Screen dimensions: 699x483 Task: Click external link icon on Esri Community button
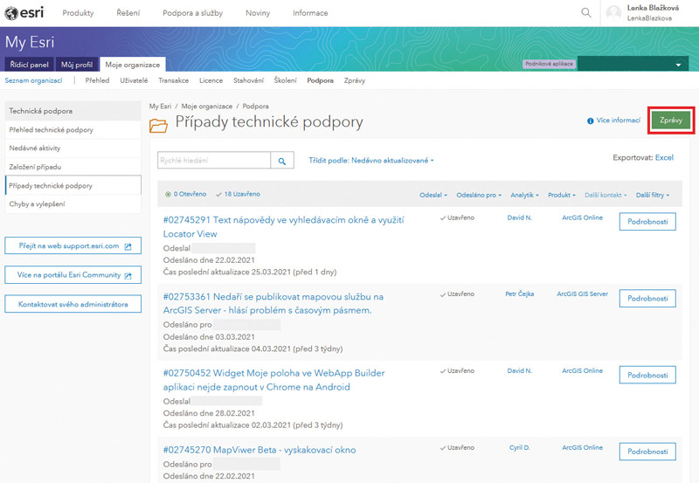coord(128,276)
